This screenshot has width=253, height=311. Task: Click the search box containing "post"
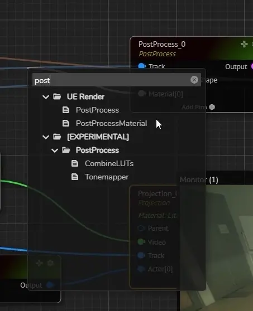coord(117,80)
